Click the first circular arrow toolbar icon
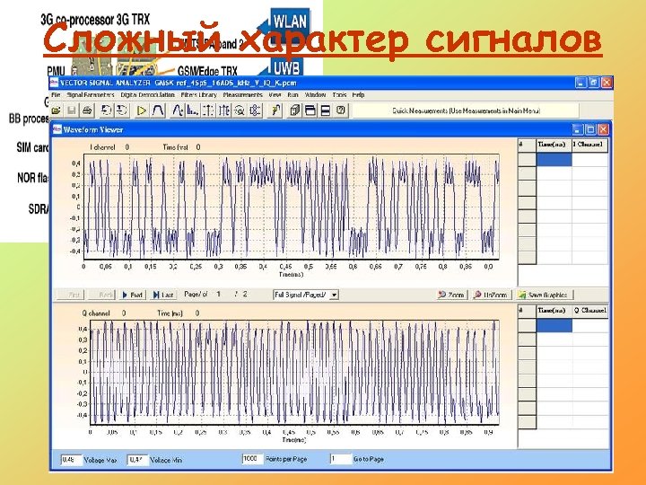This screenshot has width=646, height=485. [x=106, y=110]
